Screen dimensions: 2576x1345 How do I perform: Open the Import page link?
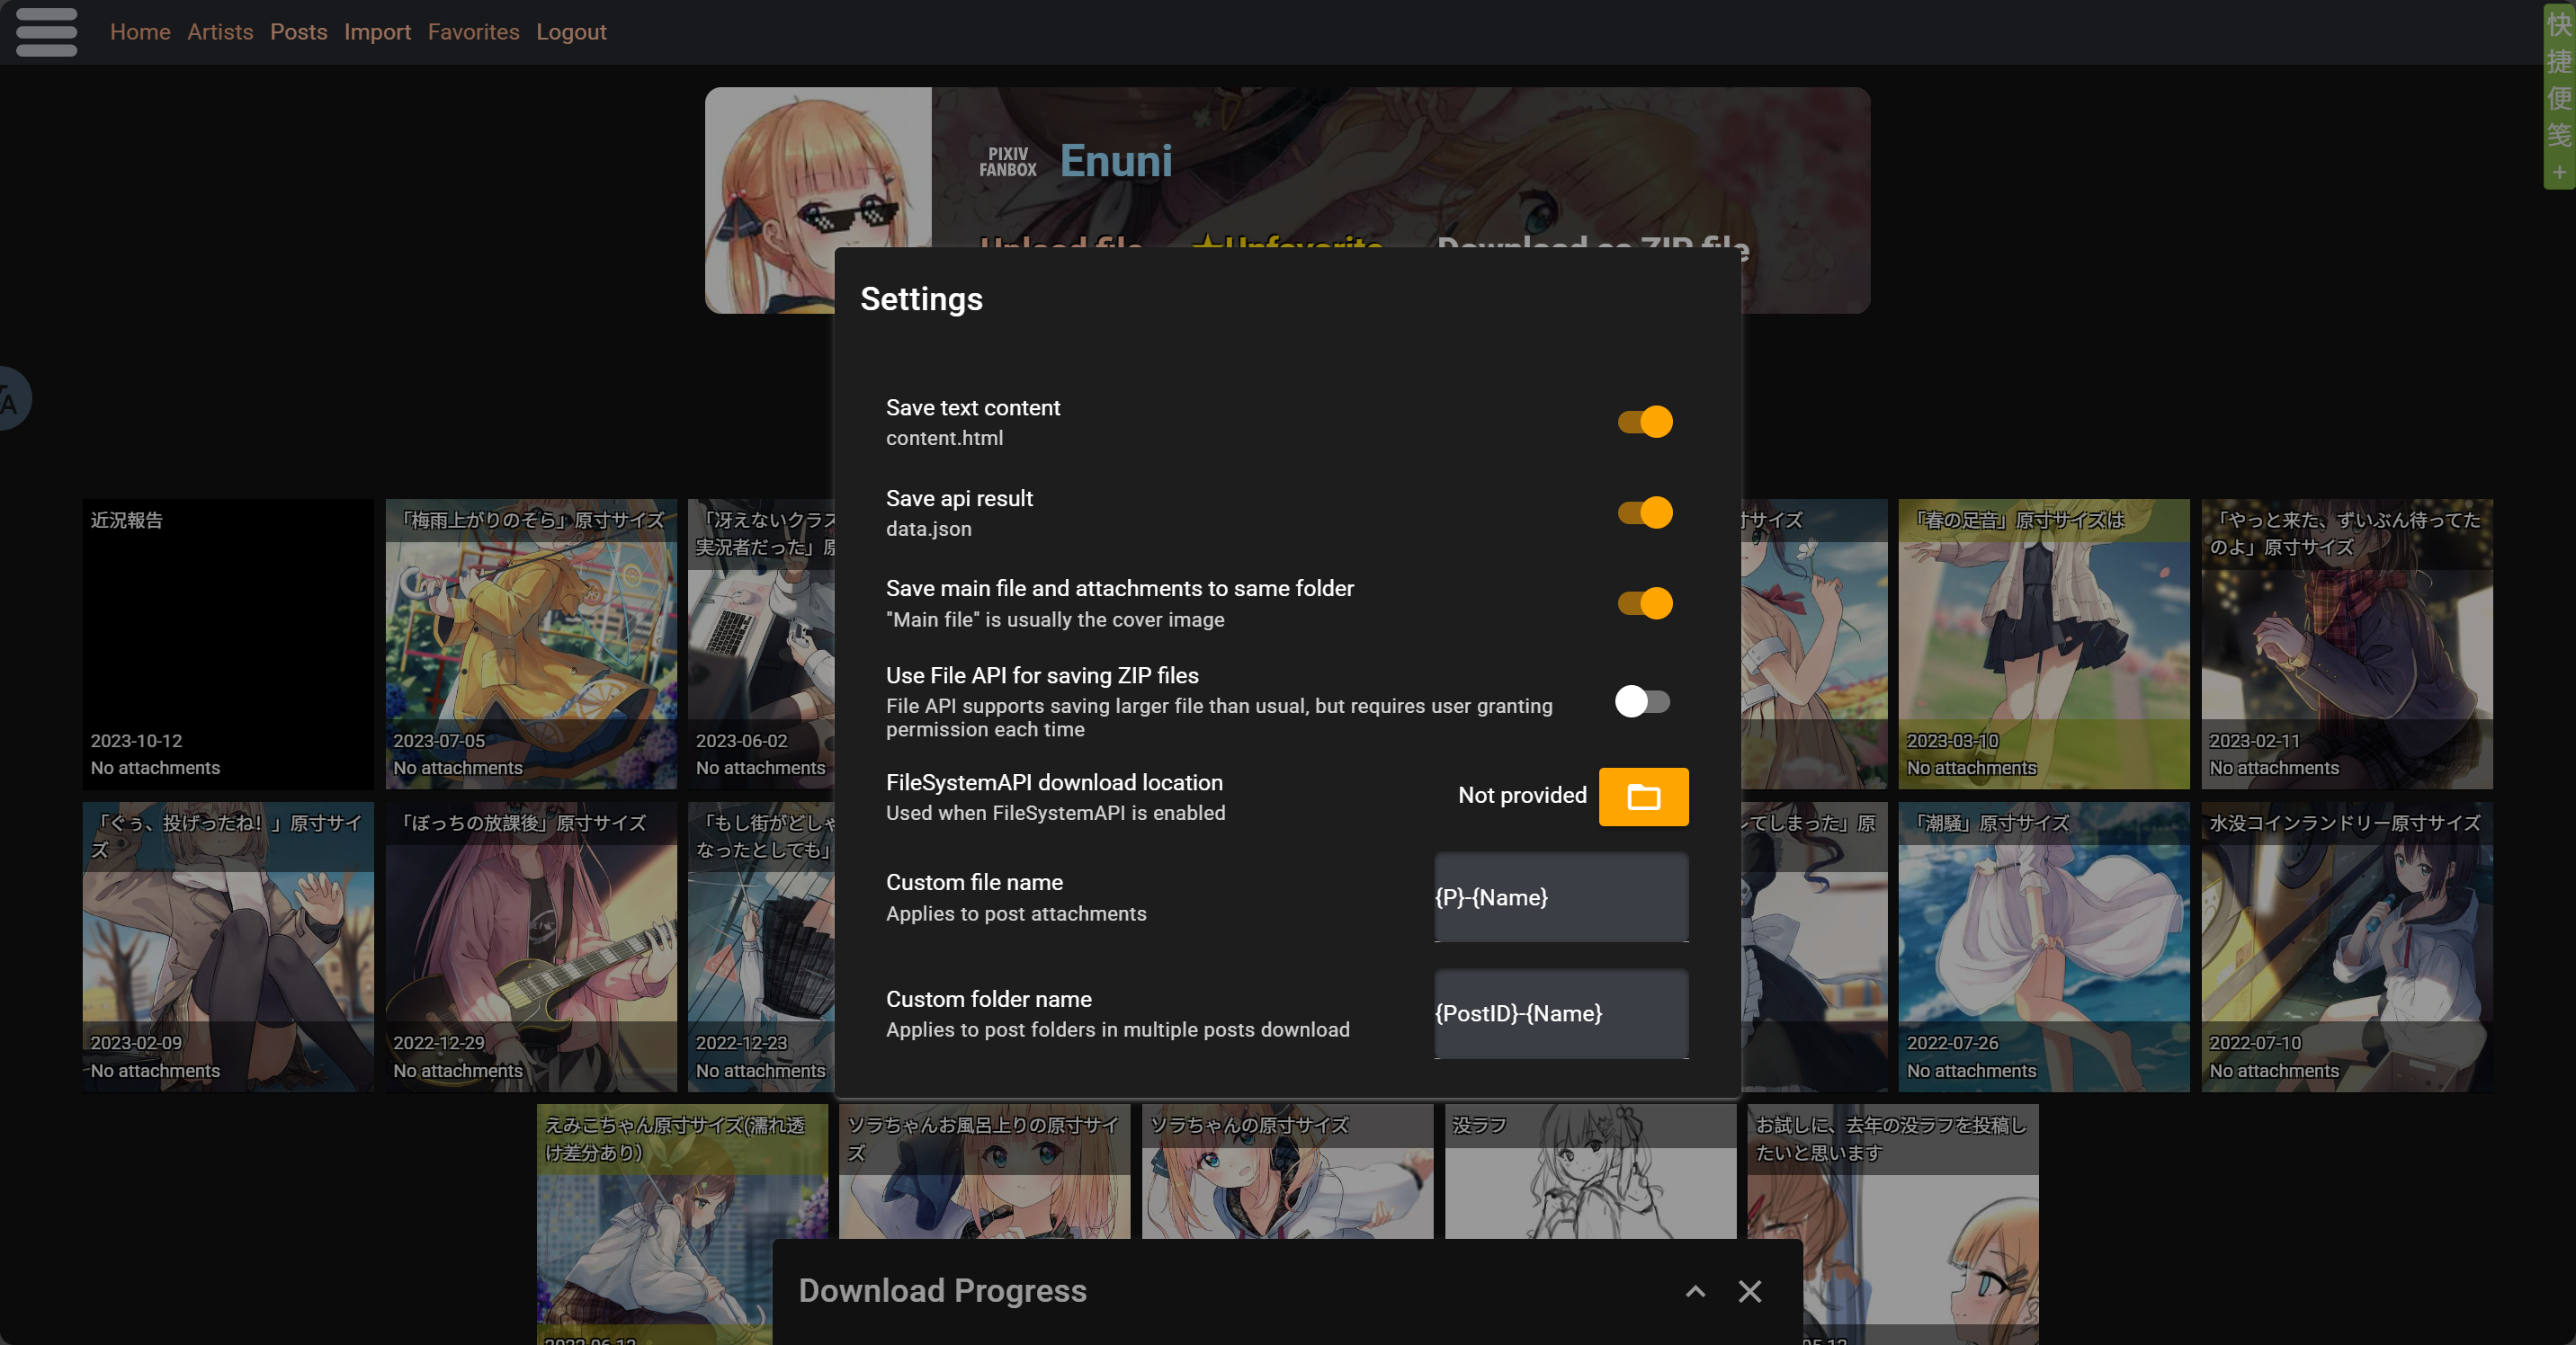coord(377,32)
